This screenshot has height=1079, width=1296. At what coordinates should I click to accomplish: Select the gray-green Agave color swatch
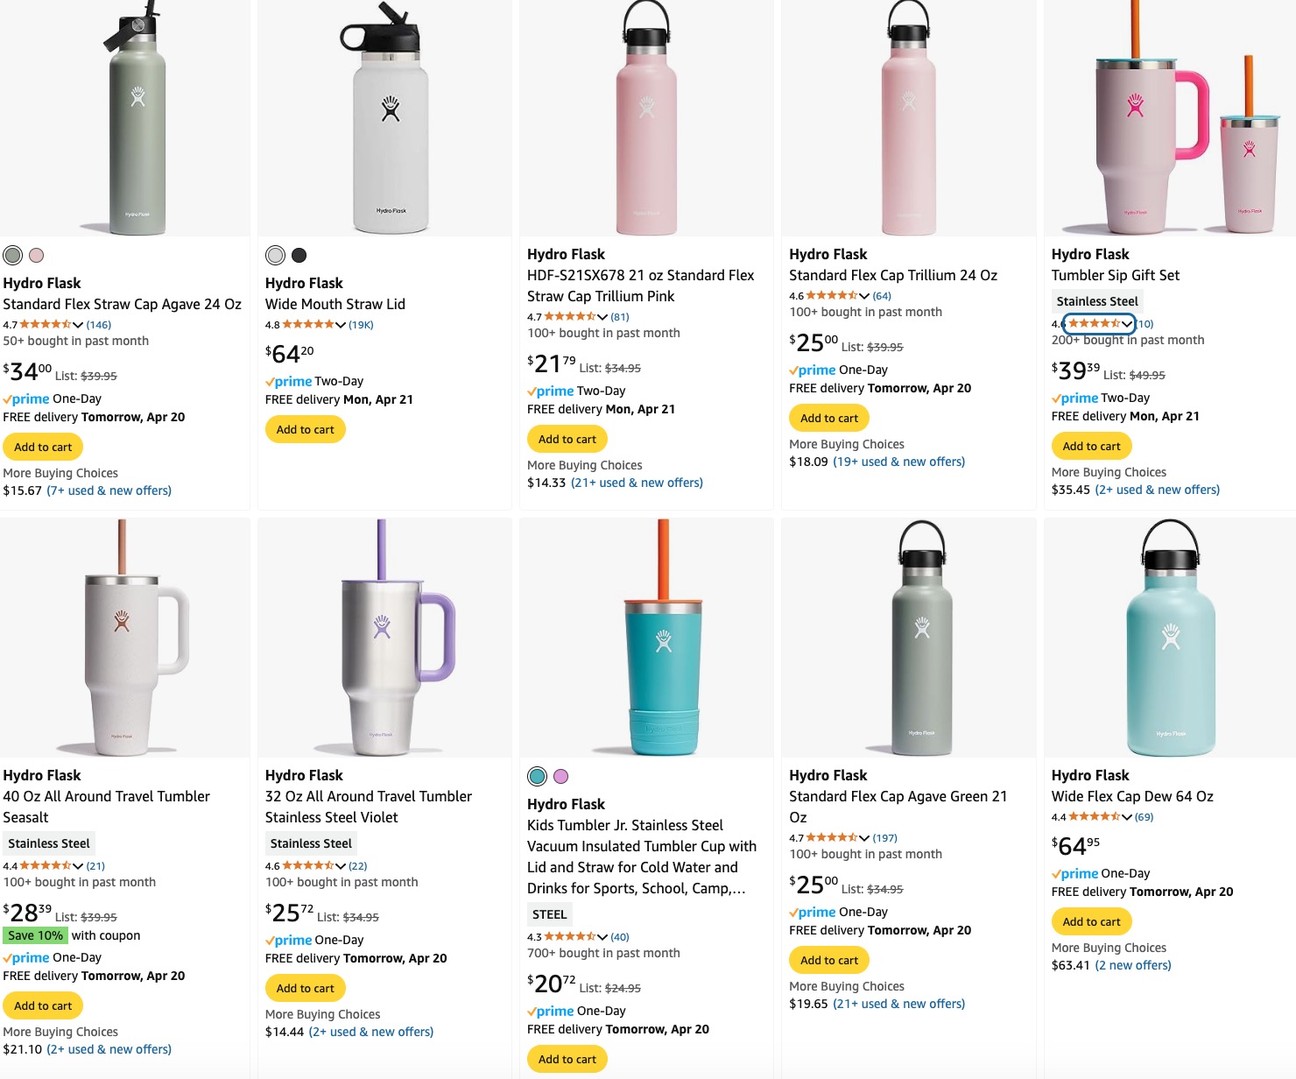(x=13, y=256)
